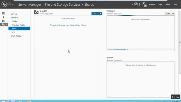
Task: Start the New Share Wizard link
Action: pyautogui.click(x=68, y=25)
